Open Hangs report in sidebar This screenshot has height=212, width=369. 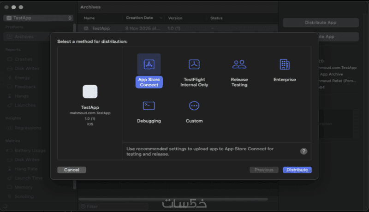coord(21,96)
